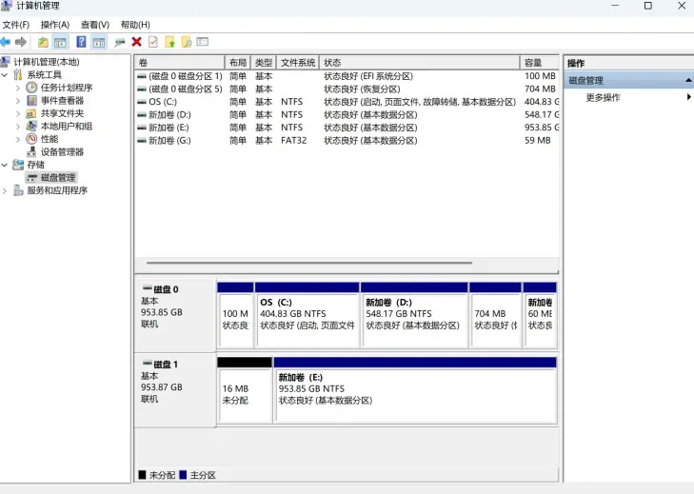Expand the 共享文件夹 node
The height and width of the screenshot is (494, 694).
pos(18,113)
